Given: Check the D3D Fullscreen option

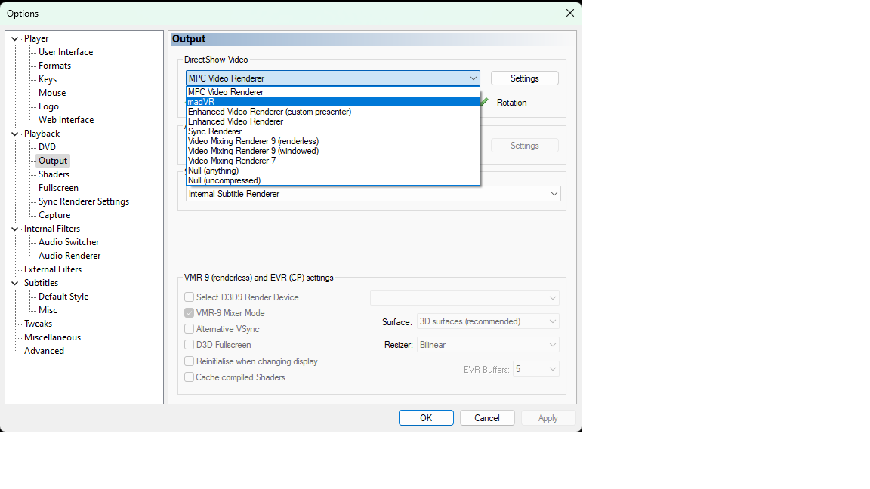Looking at the screenshot, I should click(x=190, y=345).
